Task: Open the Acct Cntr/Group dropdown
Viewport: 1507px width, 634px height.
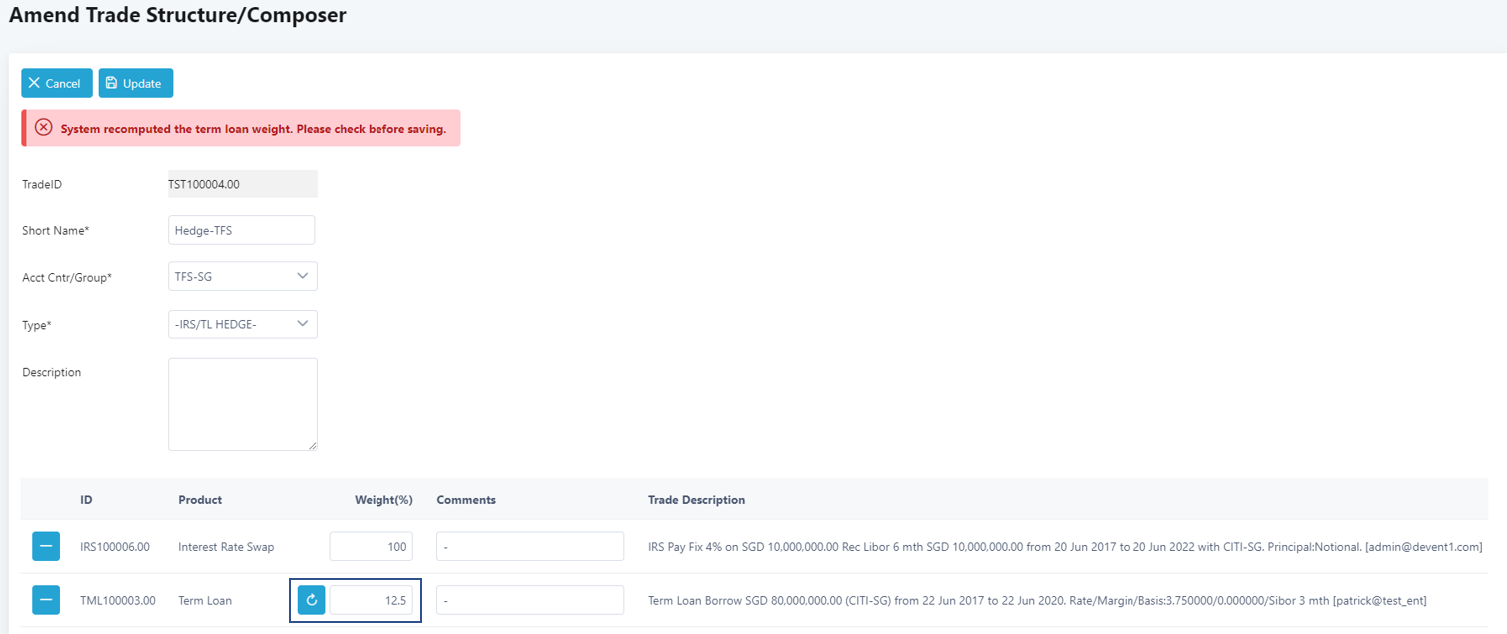Action: tap(242, 276)
